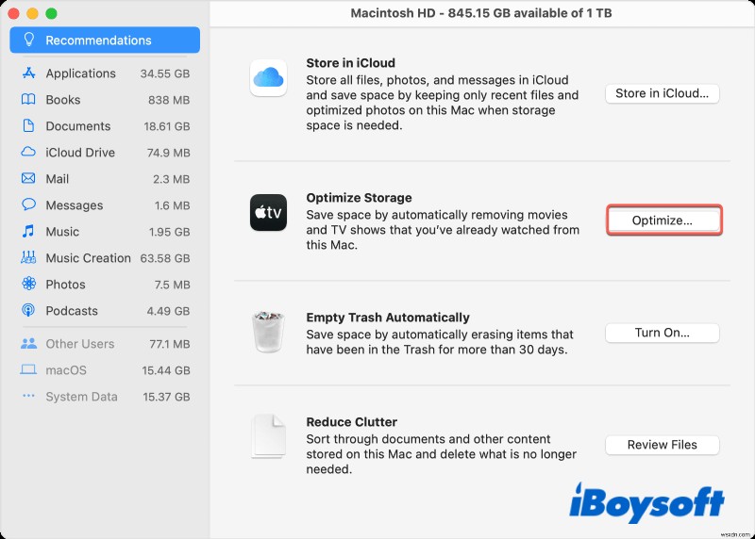Click the System Data label
The height and width of the screenshot is (539, 755).
tap(81, 397)
